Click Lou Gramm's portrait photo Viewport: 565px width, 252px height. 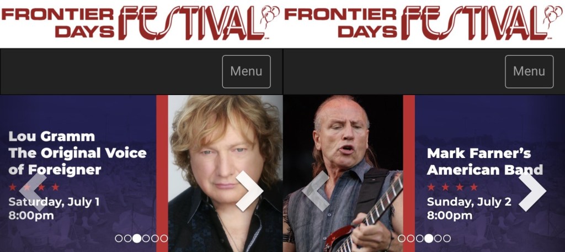pos(225,174)
